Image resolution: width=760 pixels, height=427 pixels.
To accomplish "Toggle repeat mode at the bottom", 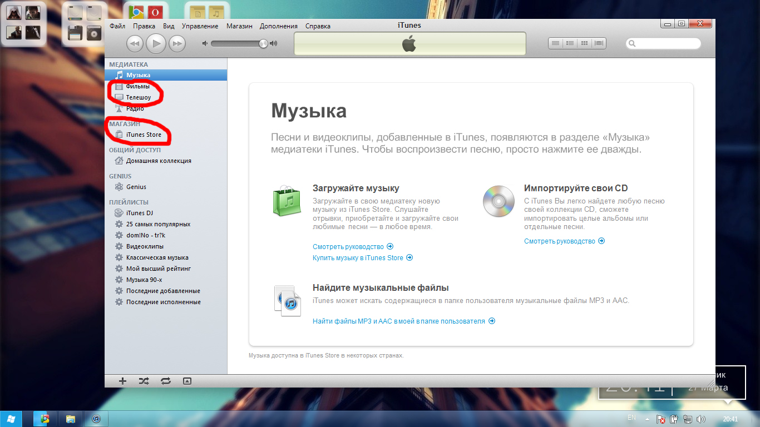I will tap(165, 381).
